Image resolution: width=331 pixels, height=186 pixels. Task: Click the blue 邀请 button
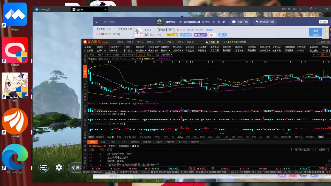pos(316,32)
